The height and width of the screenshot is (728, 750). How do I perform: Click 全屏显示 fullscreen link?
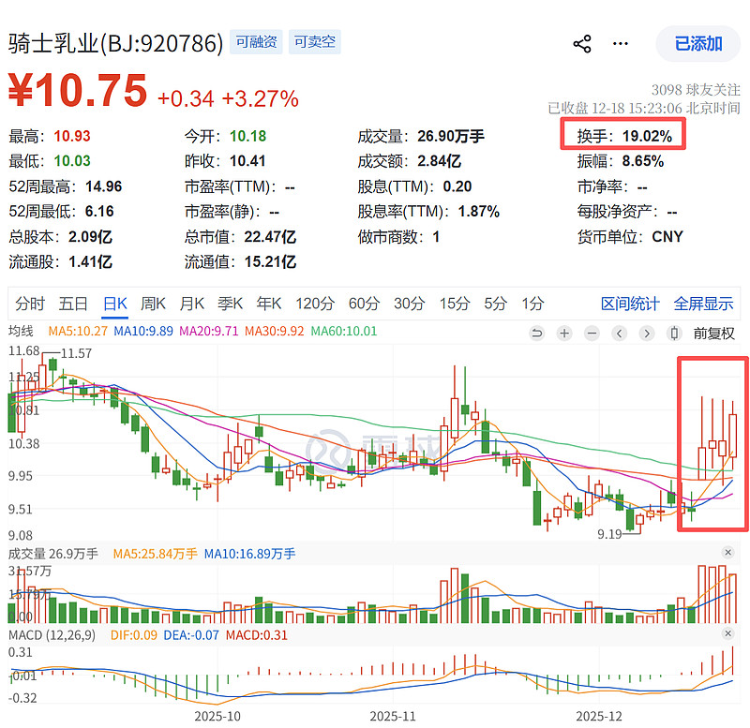coord(703,304)
